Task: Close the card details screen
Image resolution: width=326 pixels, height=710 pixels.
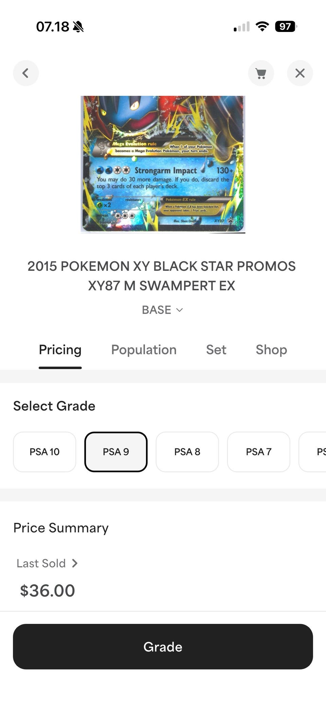Action: pyautogui.click(x=300, y=73)
